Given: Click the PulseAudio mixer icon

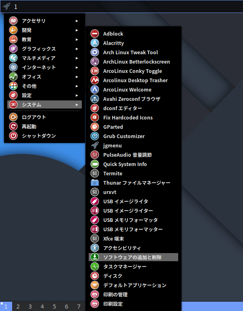Looking at the screenshot, I should point(95,155).
